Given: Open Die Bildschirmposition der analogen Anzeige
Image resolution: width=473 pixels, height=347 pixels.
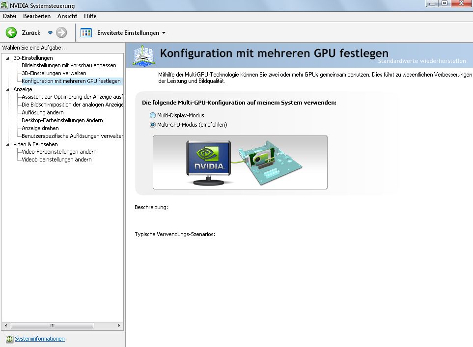Looking at the screenshot, I should [72, 105].
